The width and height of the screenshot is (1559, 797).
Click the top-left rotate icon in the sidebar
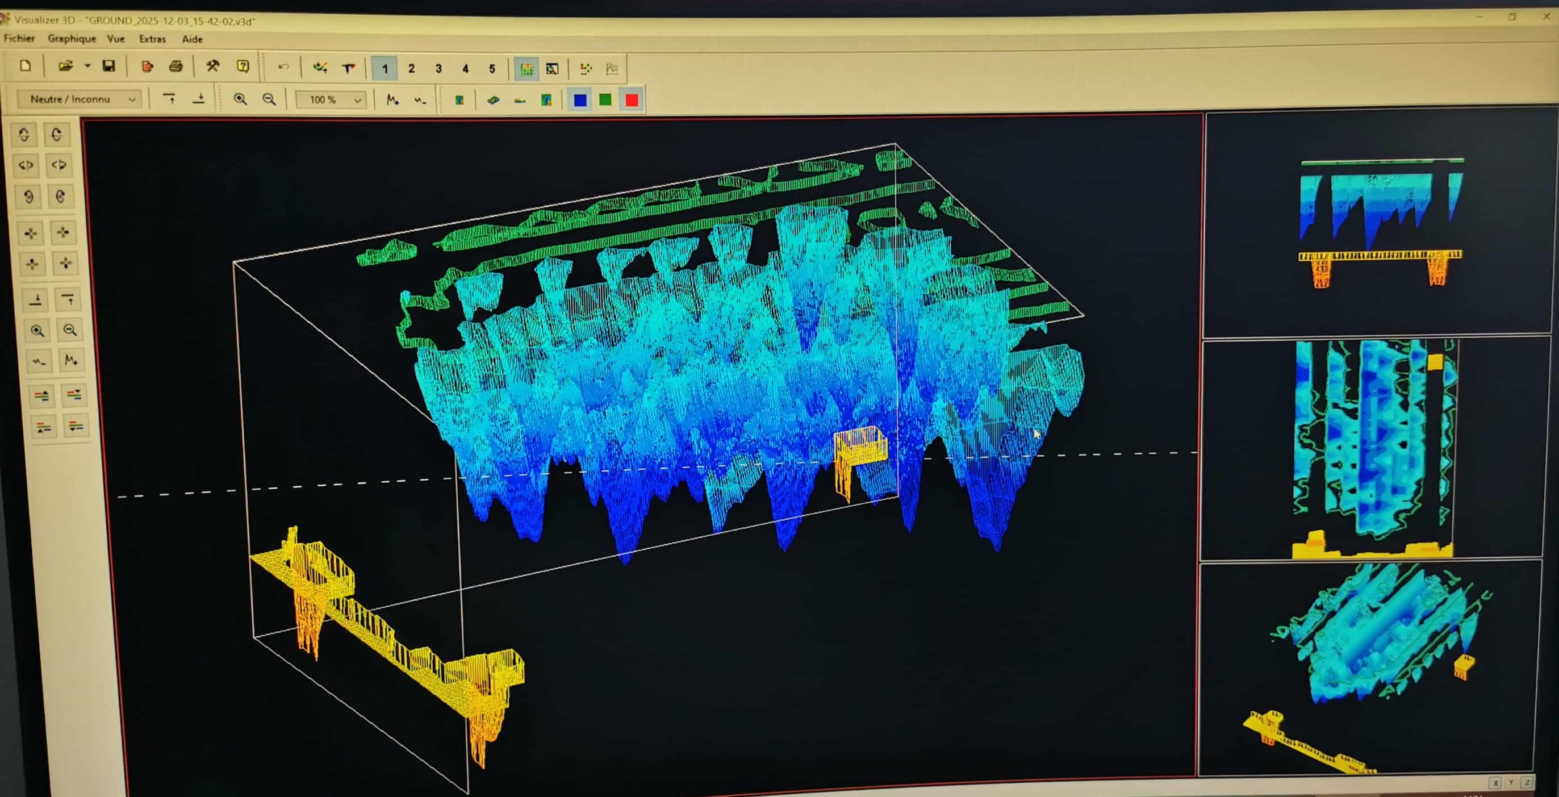(x=24, y=134)
